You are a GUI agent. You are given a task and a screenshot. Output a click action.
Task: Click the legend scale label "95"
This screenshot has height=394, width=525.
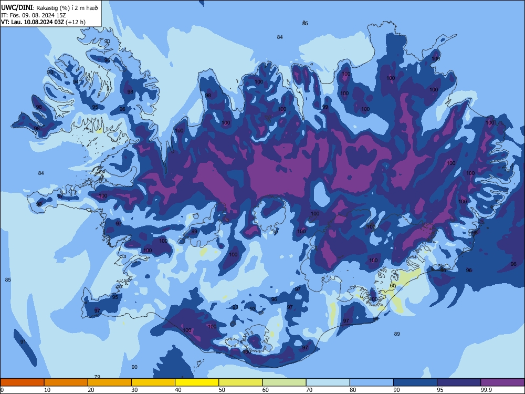[x=440, y=390]
